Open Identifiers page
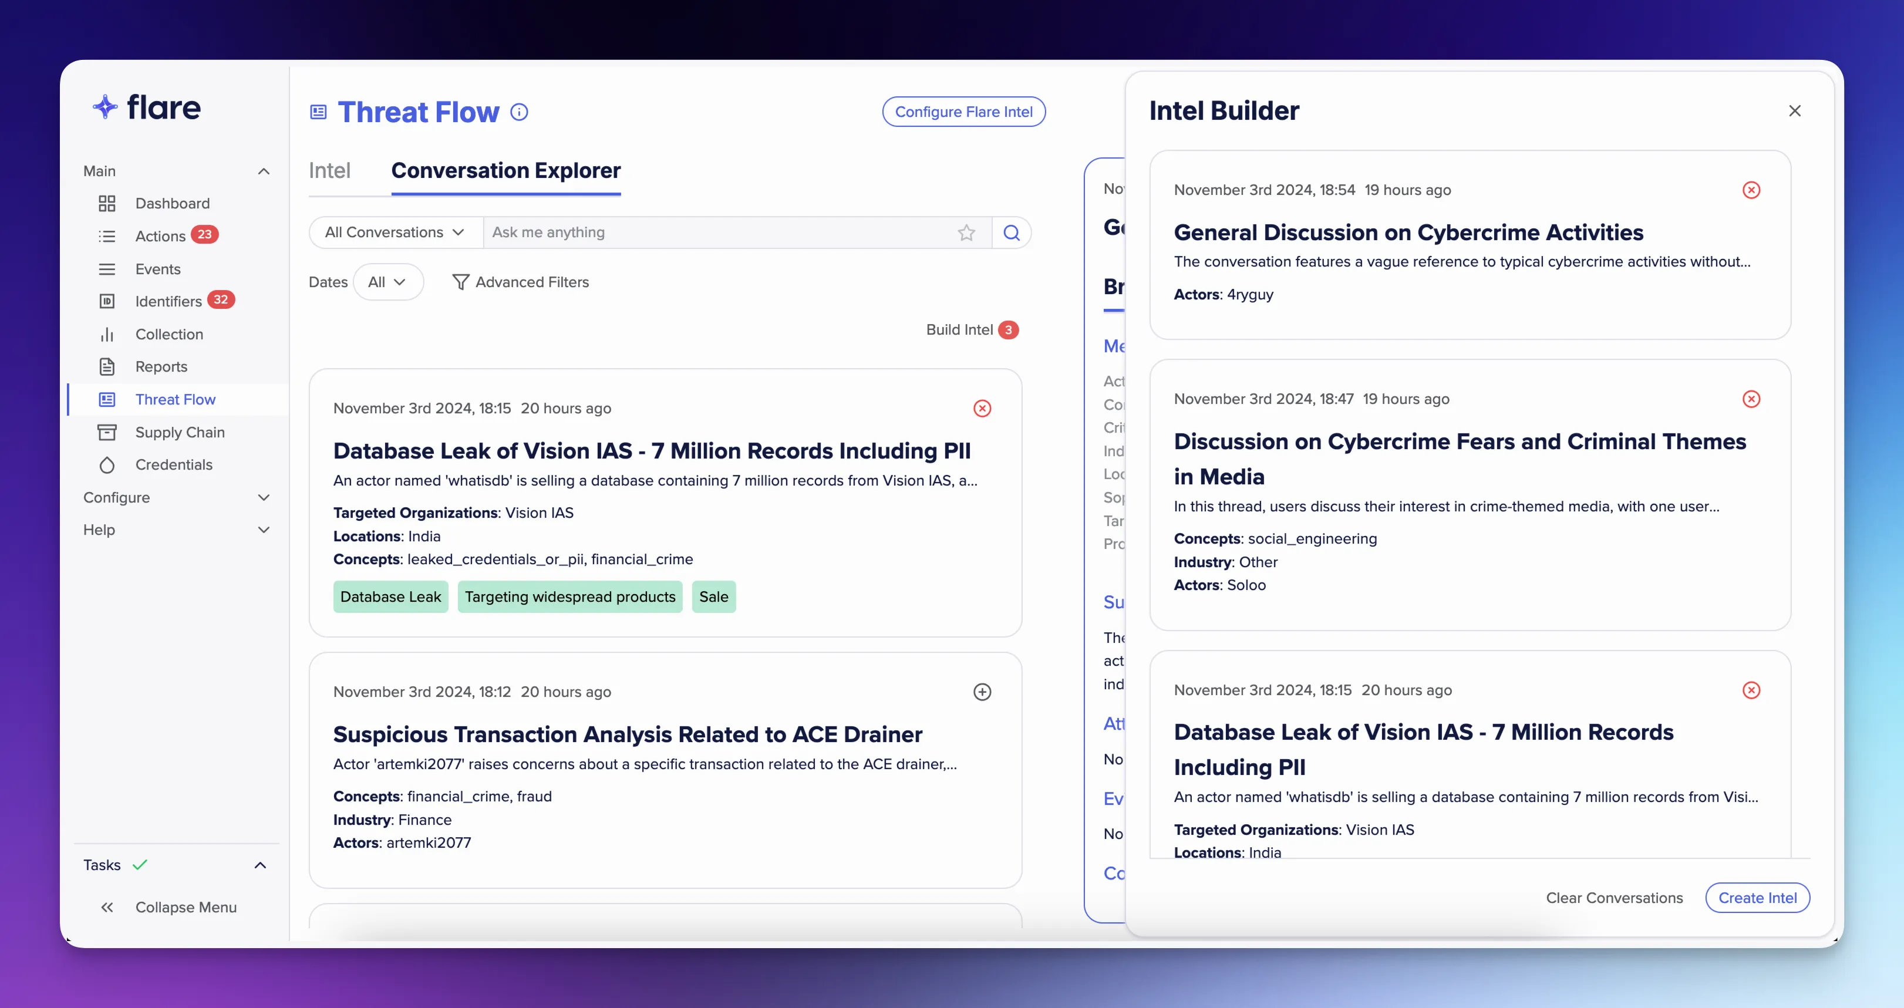1904x1008 pixels. point(168,301)
